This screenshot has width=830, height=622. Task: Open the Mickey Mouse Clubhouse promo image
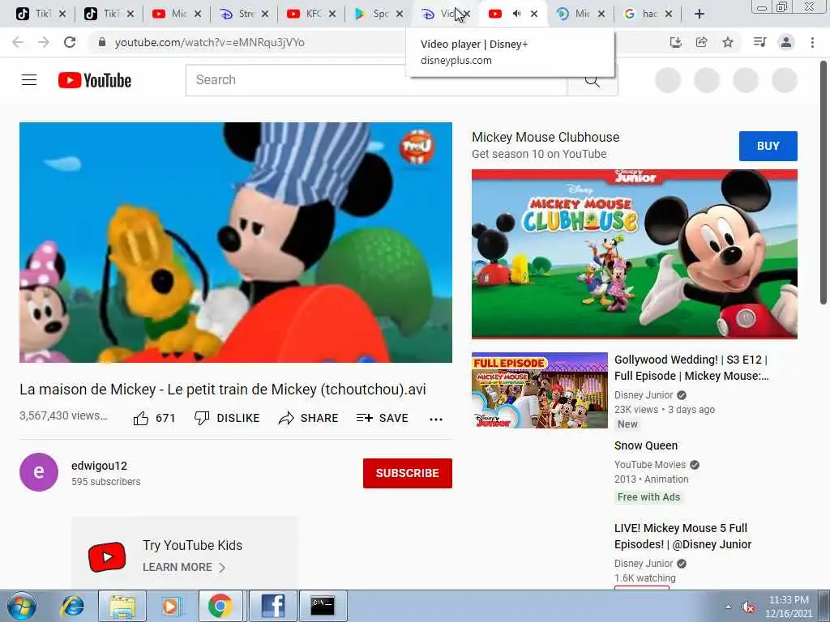634,253
